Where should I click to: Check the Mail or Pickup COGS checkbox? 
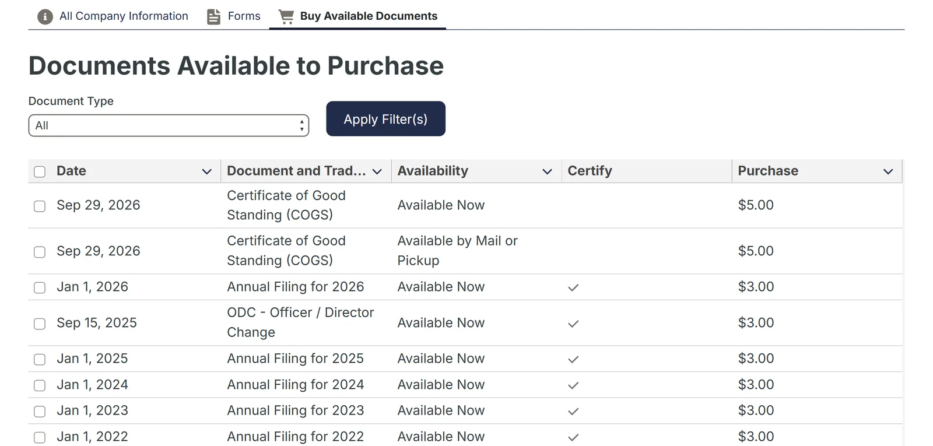coord(40,252)
